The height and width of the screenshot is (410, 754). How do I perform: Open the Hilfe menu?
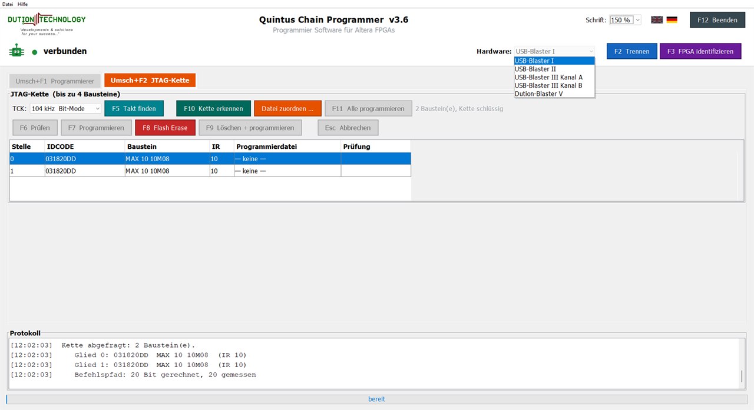coord(22,4)
